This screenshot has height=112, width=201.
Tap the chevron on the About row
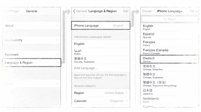(57, 26)
